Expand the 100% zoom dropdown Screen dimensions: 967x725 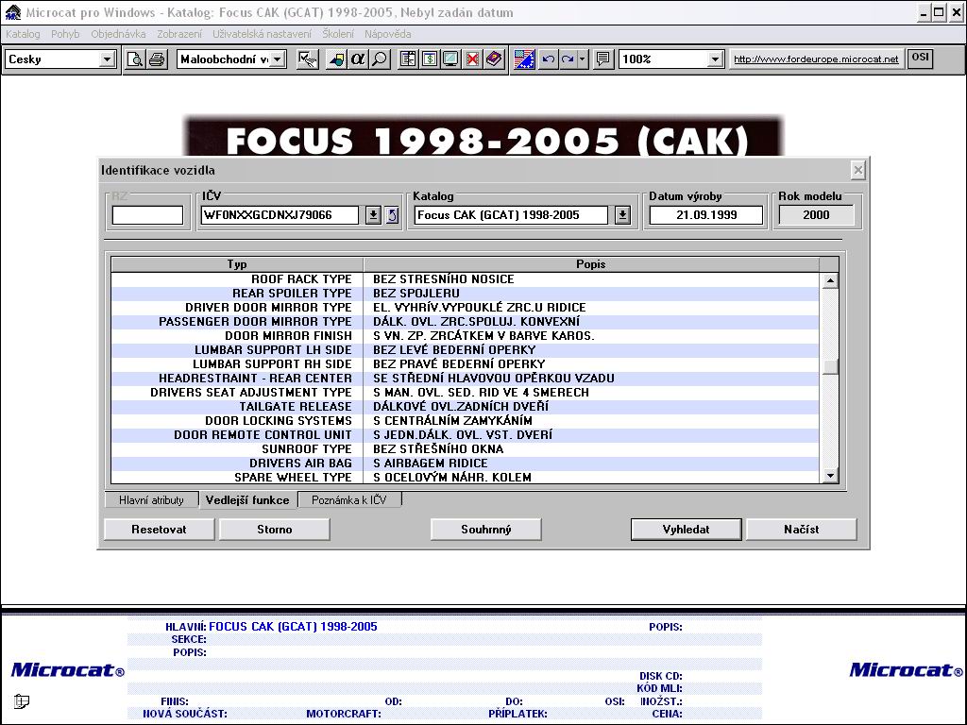pos(715,59)
